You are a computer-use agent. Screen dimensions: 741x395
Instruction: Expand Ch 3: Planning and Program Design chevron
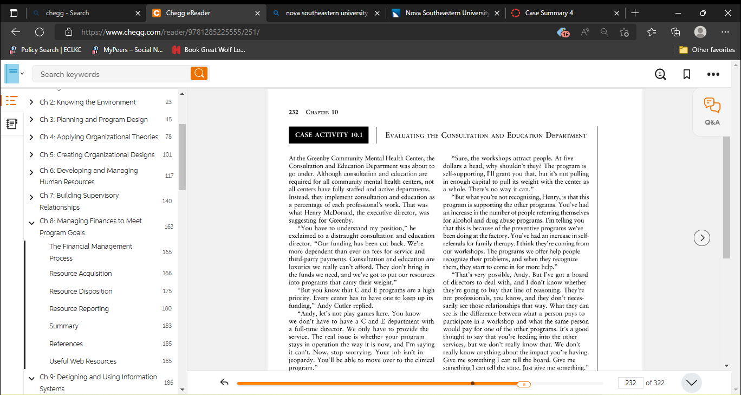coord(31,119)
